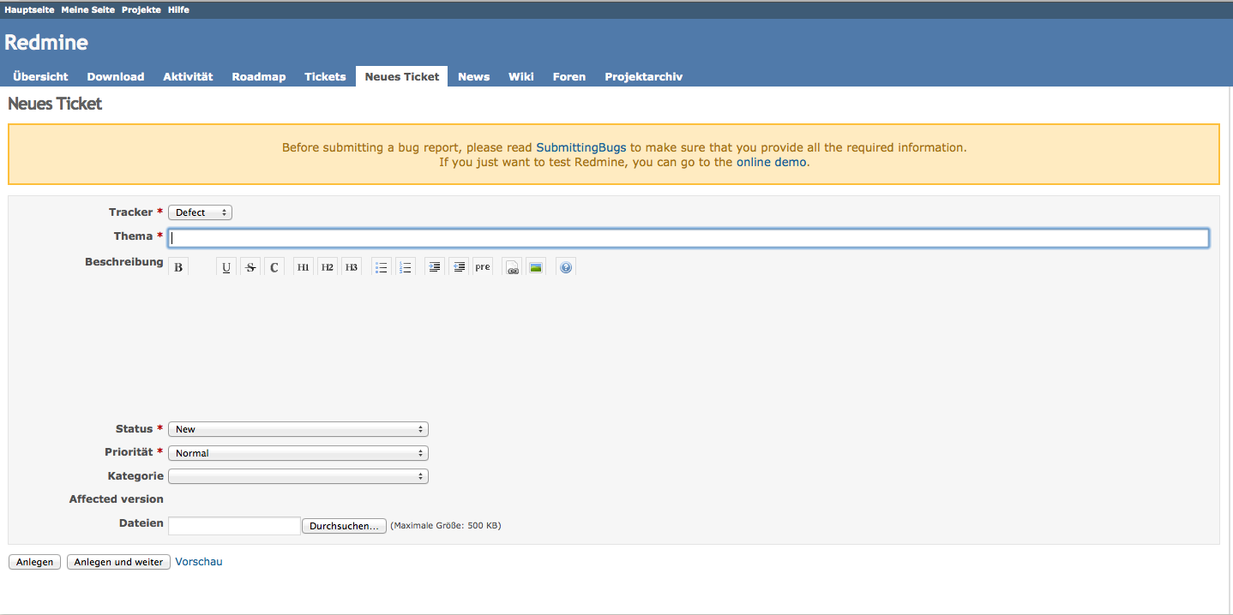
Task: Click the preformatted text (pre) icon
Action: point(483,267)
